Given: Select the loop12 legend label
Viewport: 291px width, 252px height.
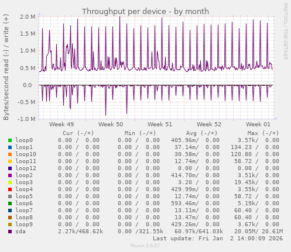Looking at the screenshot, I should [x=26, y=168].
